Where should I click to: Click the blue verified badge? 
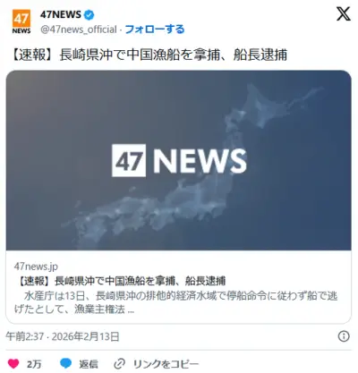coord(89,14)
